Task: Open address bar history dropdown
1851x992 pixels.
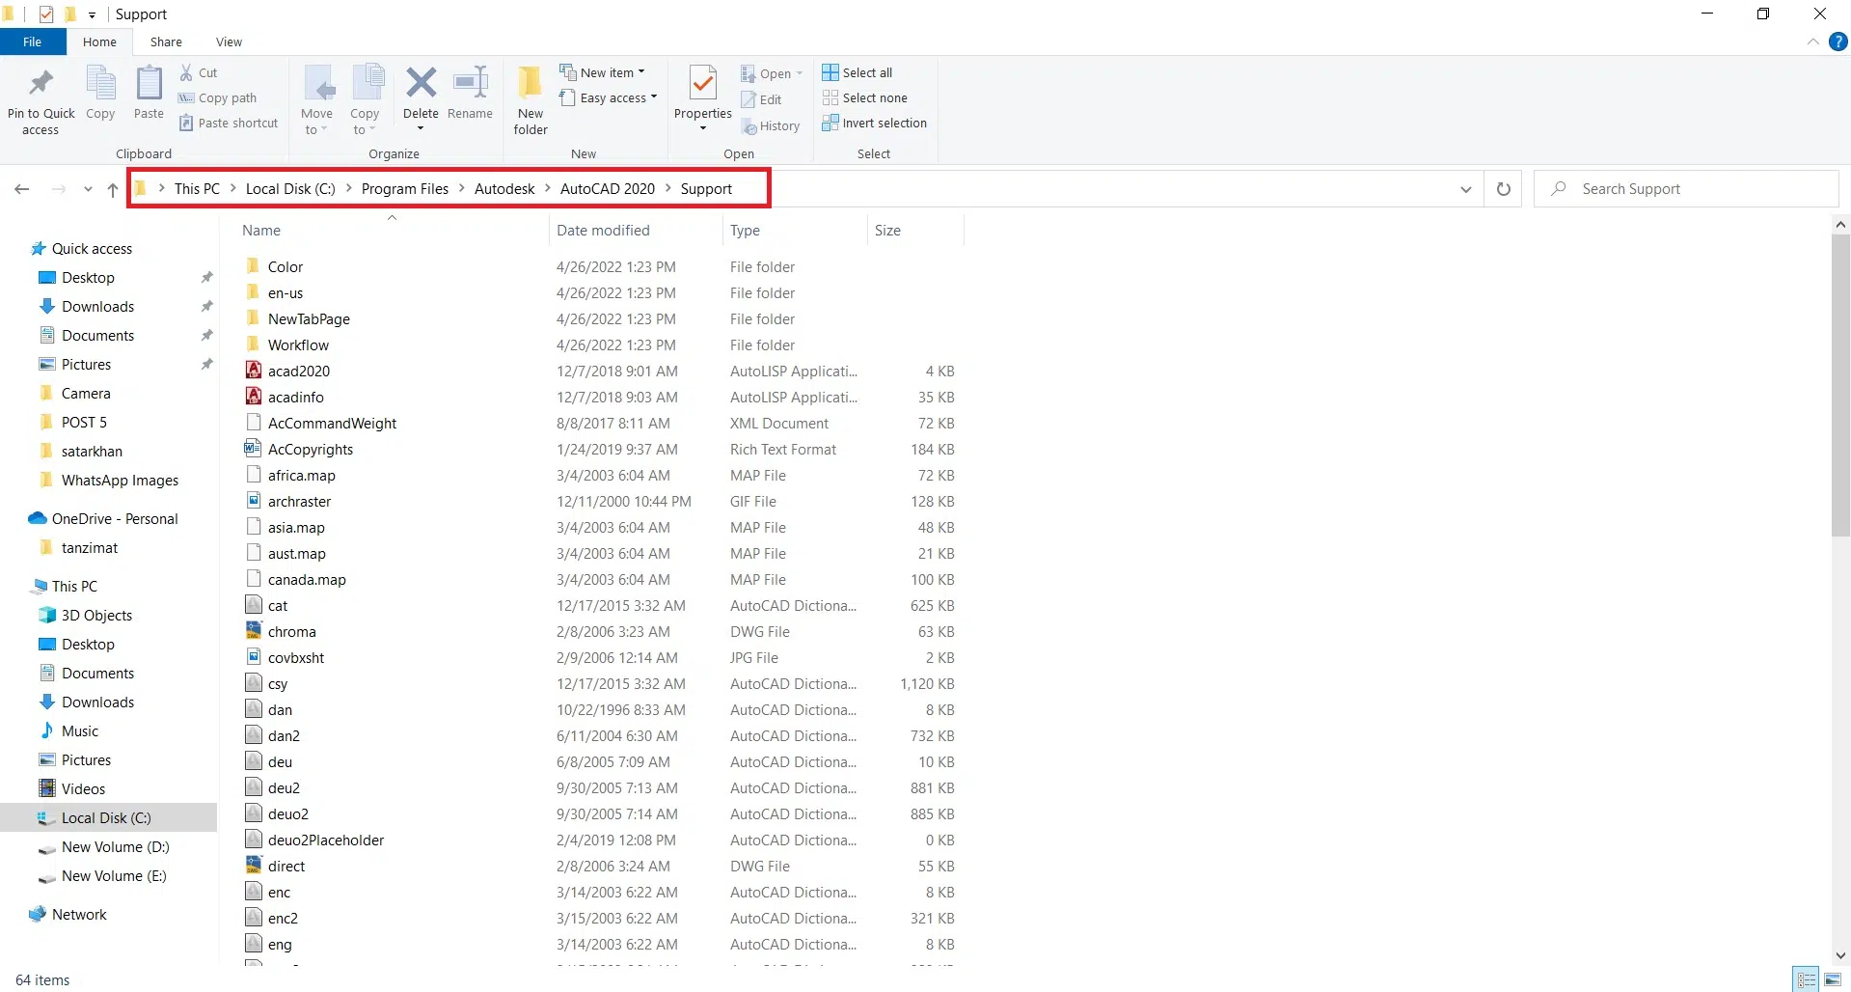Action: coord(1465,189)
